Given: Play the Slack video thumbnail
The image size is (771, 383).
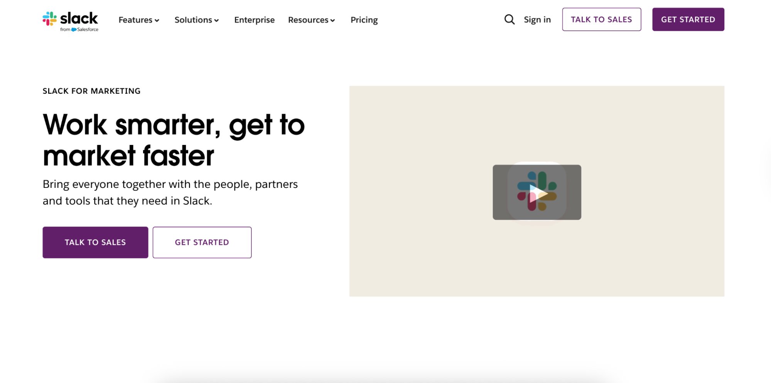Looking at the screenshot, I should click(x=536, y=192).
